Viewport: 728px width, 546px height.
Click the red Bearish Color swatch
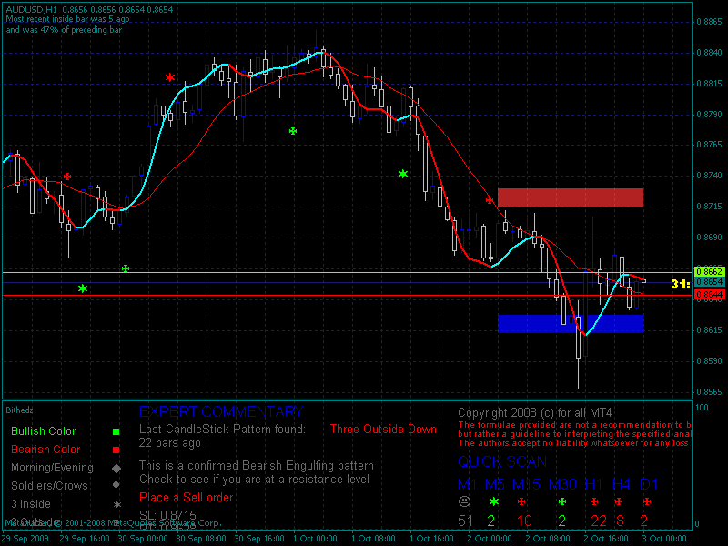coord(116,450)
